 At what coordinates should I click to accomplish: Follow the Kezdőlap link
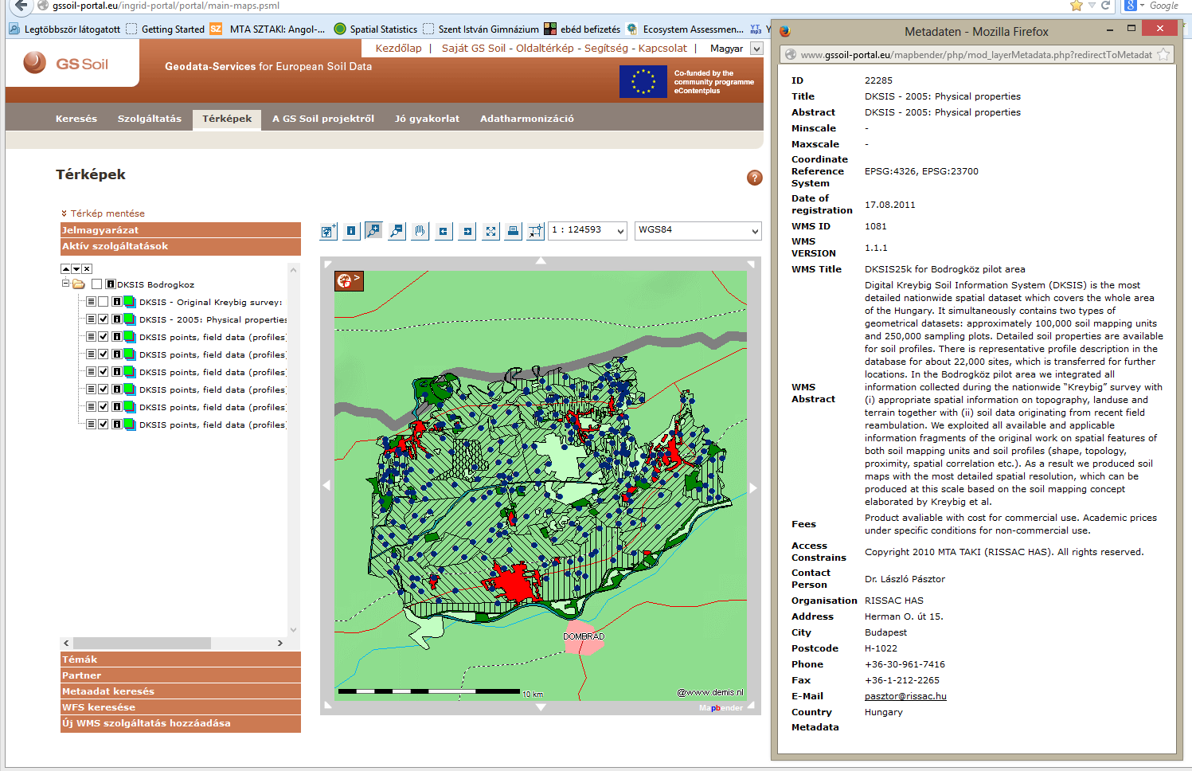click(398, 49)
